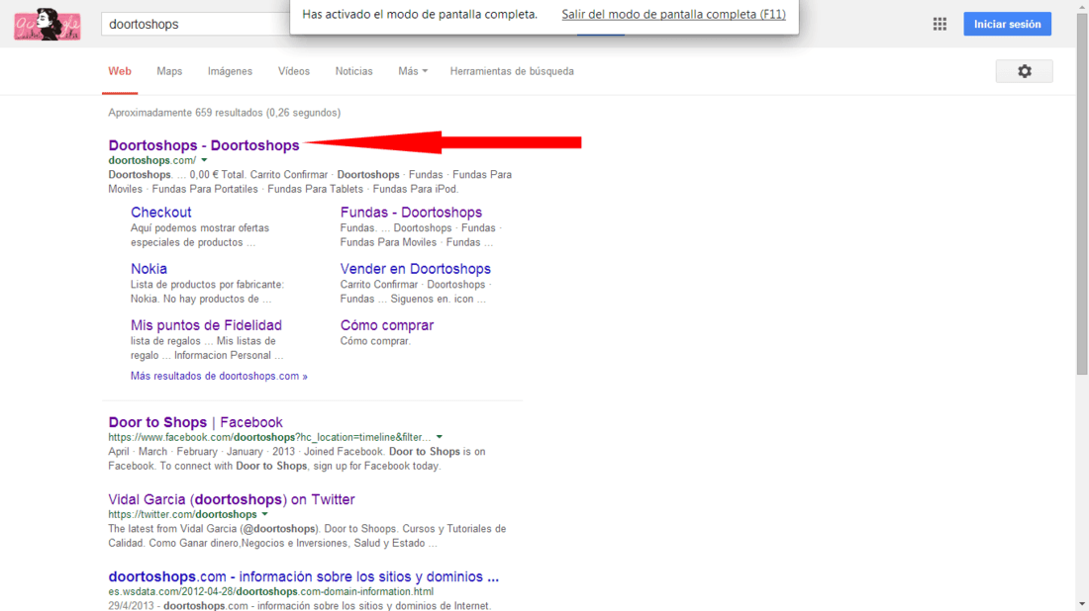
Task: Open Mis puntos de Fidelidad sitelink
Action: (x=206, y=325)
